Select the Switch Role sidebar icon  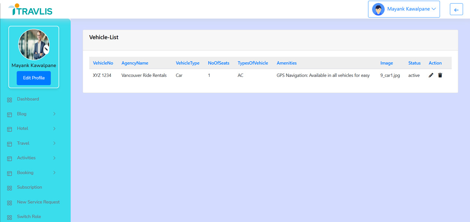coord(9,217)
